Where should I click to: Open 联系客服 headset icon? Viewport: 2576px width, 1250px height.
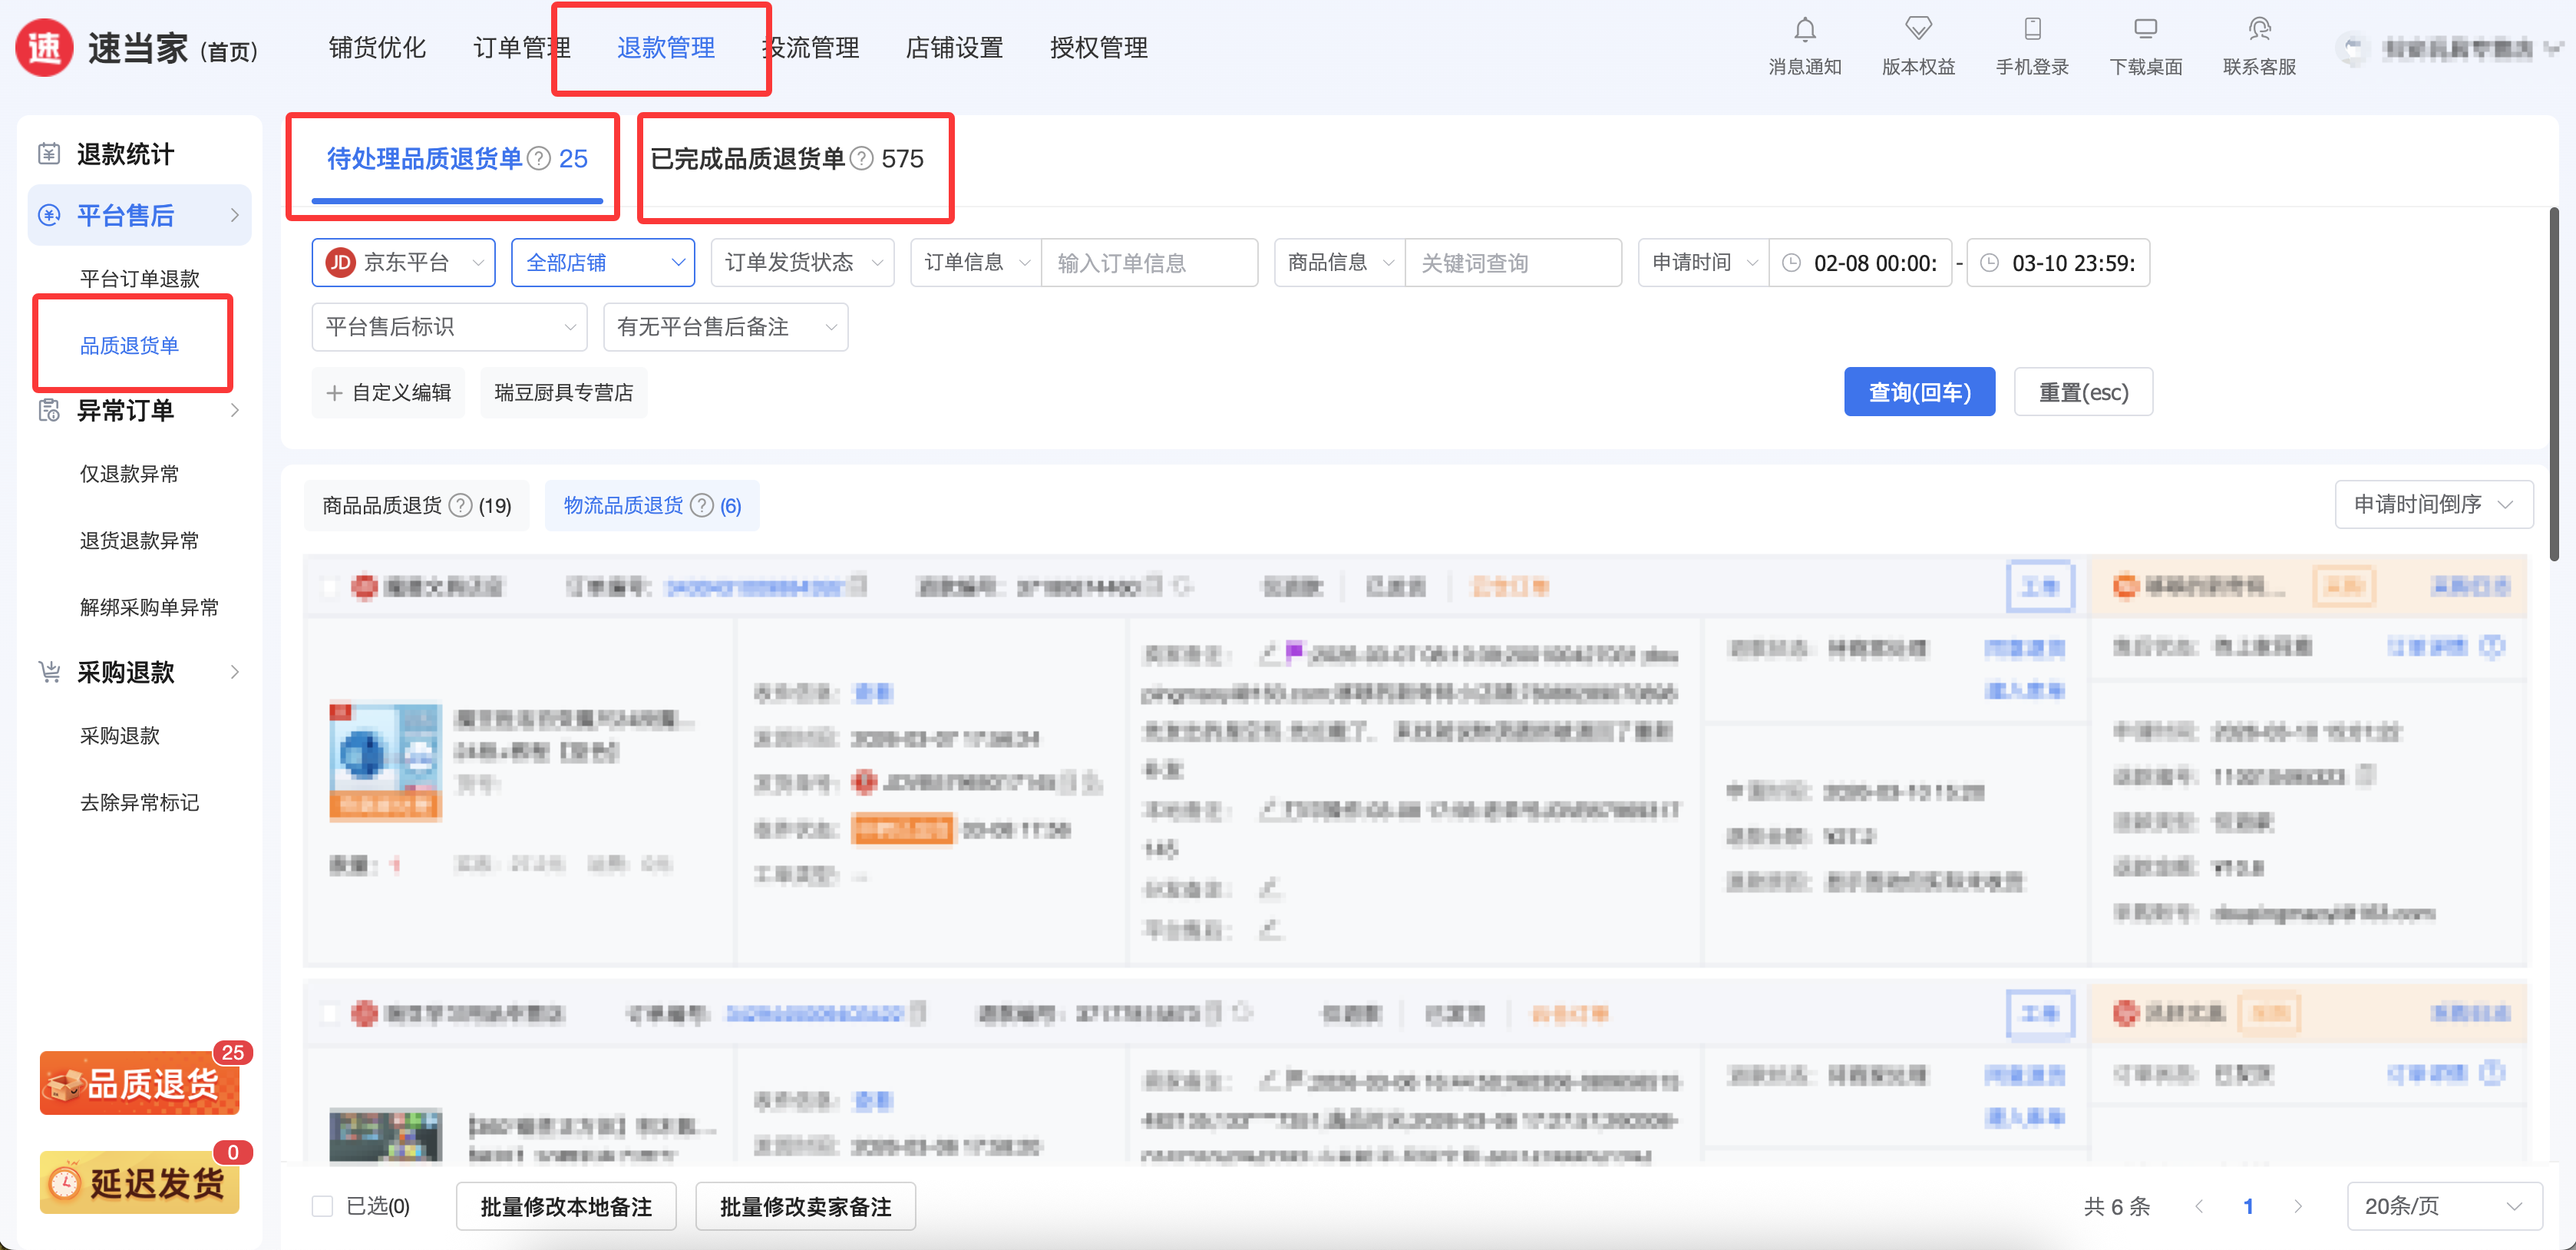(x=2259, y=29)
